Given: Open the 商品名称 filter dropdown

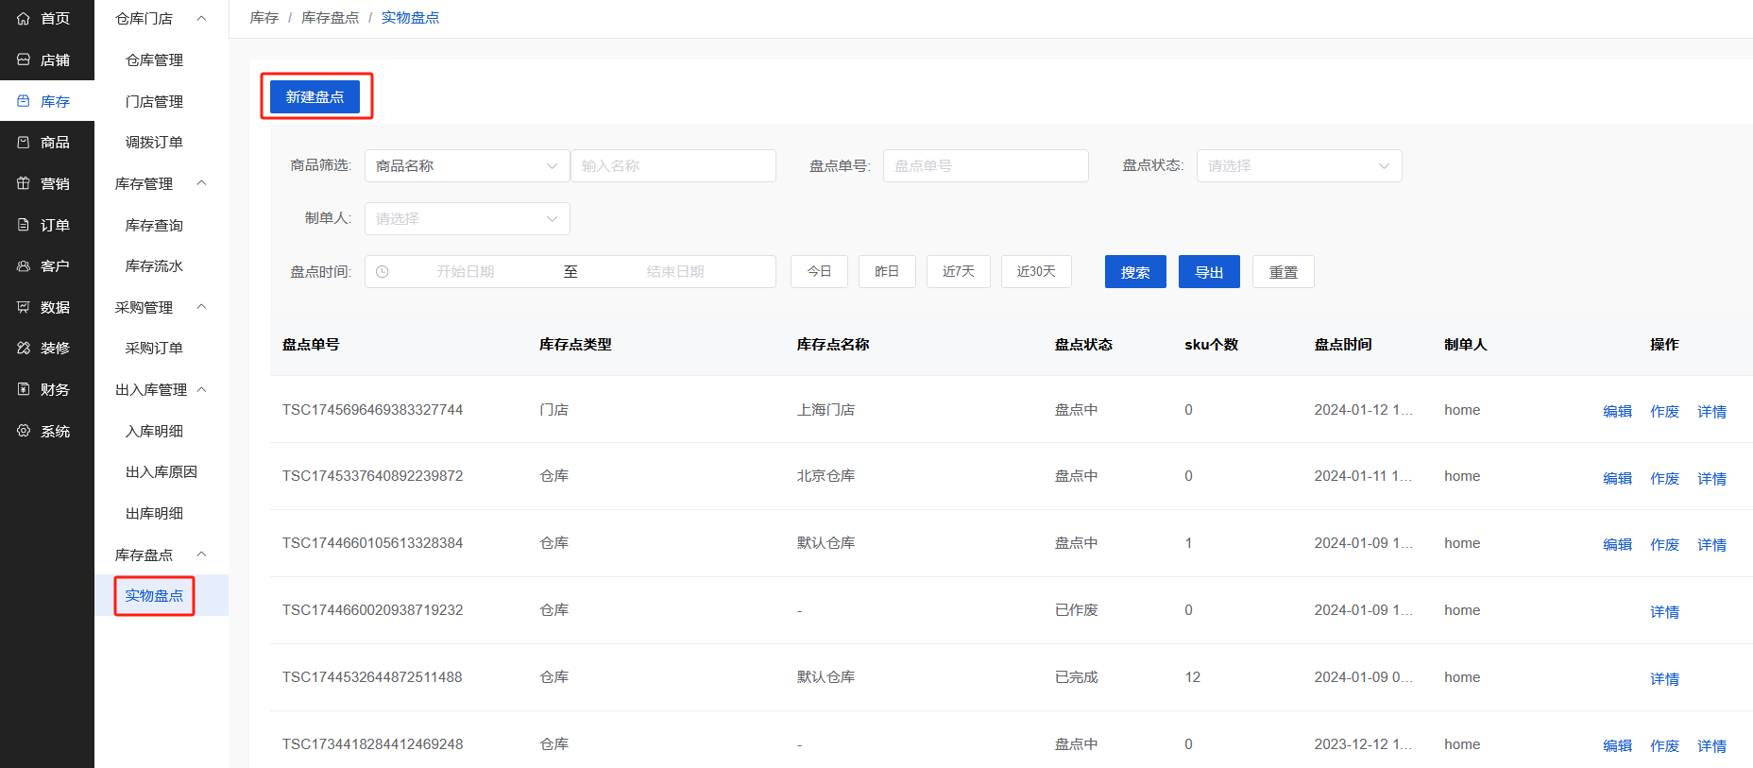Looking at the screenshot, I should [468, 165].
